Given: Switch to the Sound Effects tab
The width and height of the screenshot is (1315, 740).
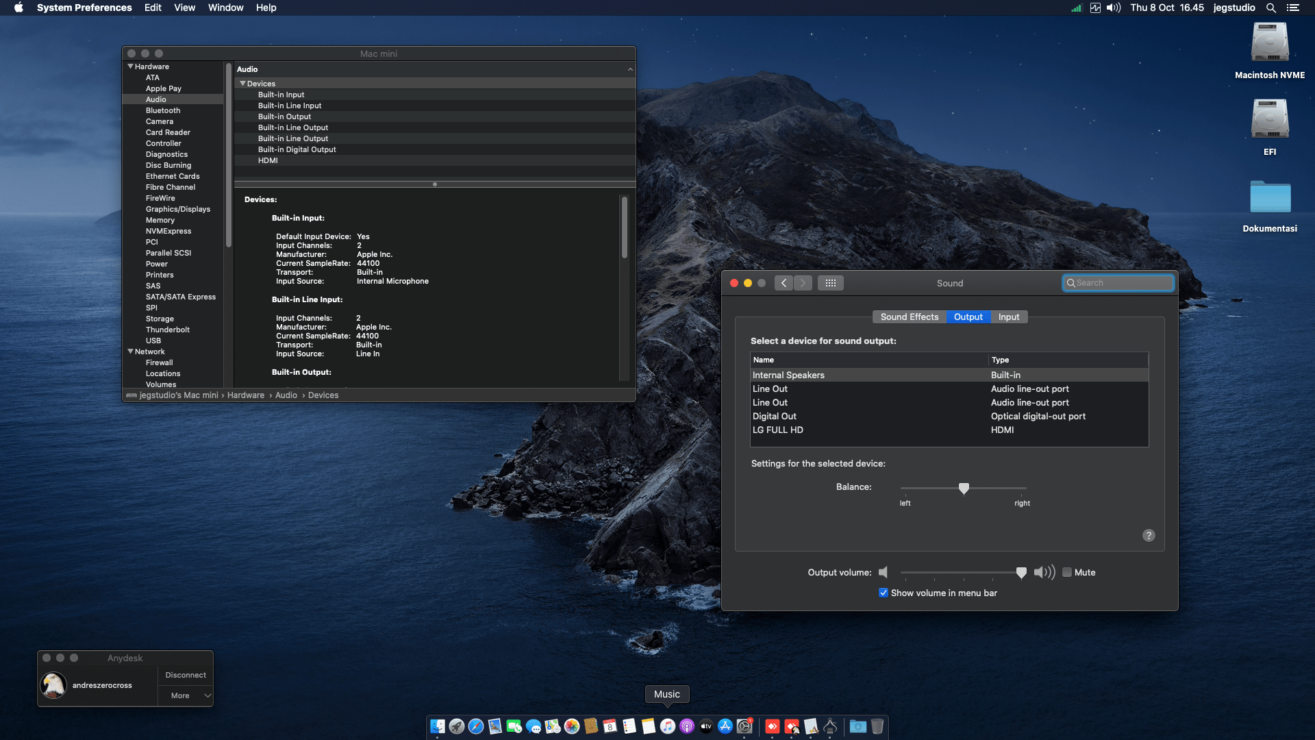Looking at the screenshot, I should [x=909, y=317].
